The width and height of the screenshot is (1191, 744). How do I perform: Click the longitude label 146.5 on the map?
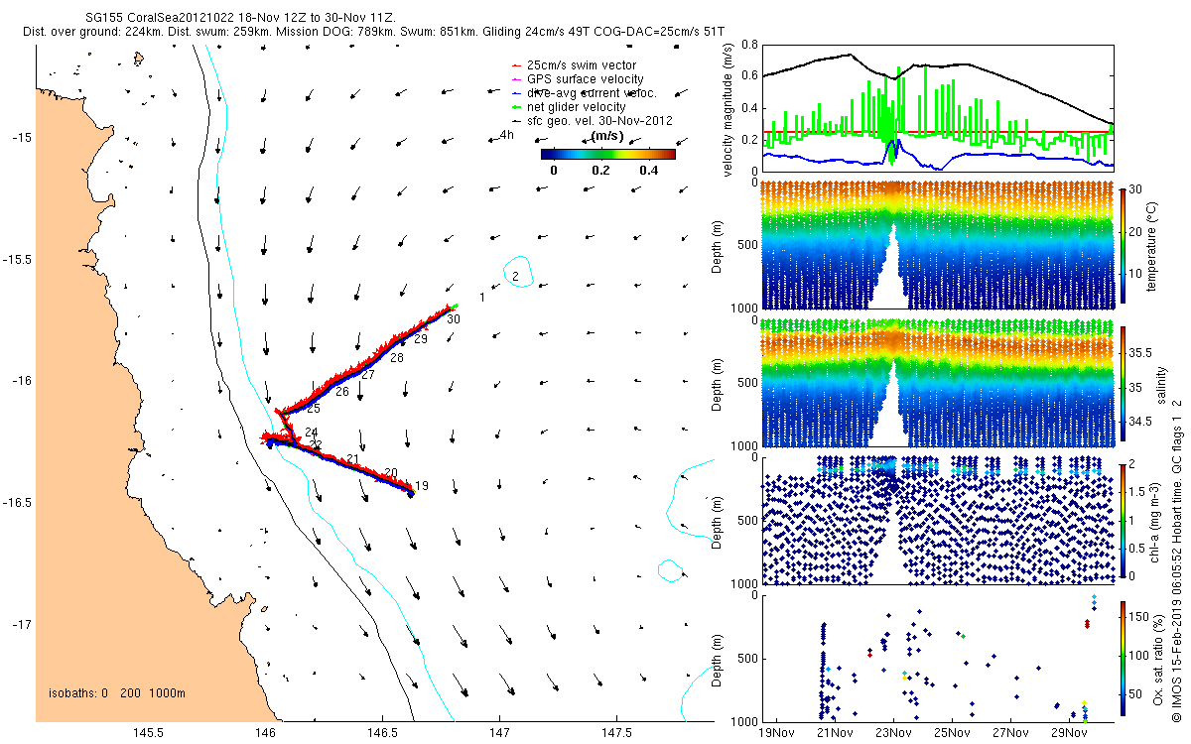(x=382, y=733)
